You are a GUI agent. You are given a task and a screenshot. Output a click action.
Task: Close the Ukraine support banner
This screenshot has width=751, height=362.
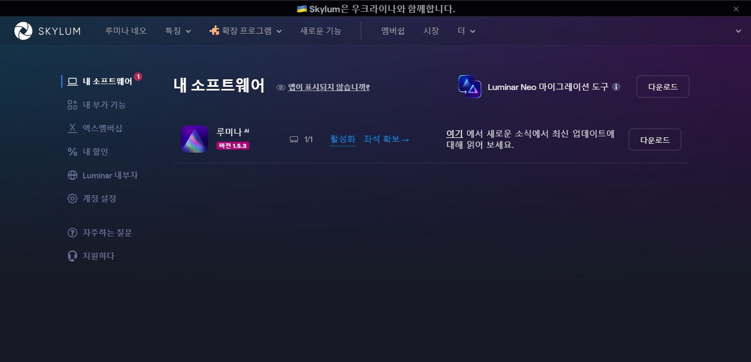[736, 9]
